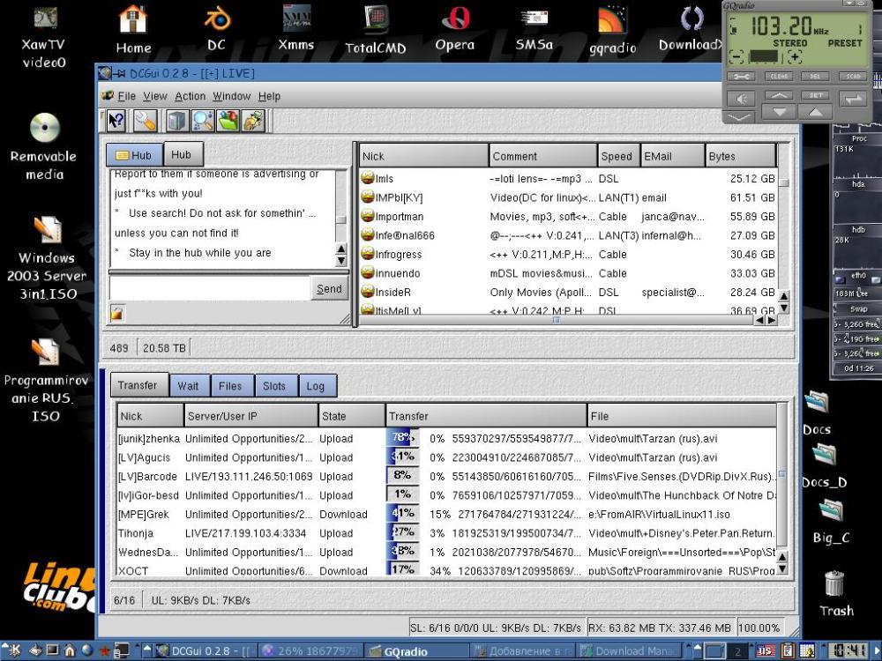Sort user list by Speed column header

coord(618,156)
